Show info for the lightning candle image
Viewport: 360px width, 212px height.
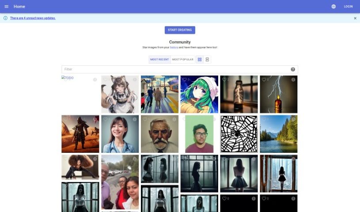tap(293, 80)
